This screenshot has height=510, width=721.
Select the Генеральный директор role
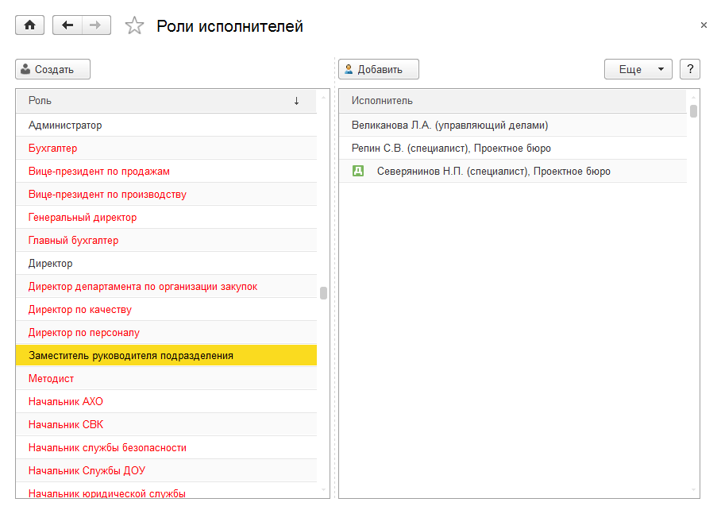[83, 217]
